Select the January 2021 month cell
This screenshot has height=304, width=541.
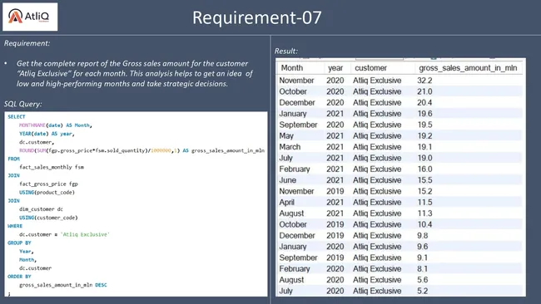click(293, 114)
